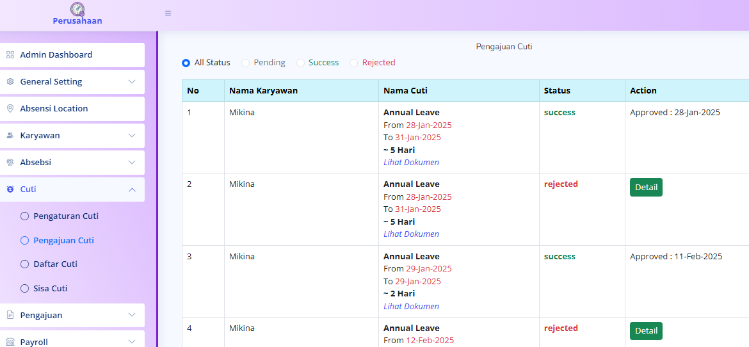The height and width of the screenshot is (347, 749).
Task: Open the Pengaturan Cuti submenu item
Action: [x=65, y=216]
